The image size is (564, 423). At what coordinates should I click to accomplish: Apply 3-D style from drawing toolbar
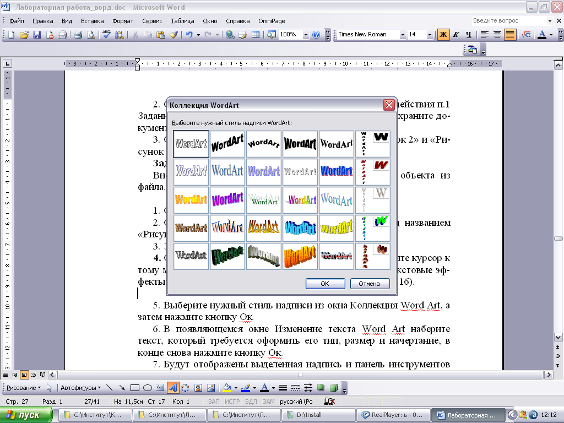(x=334, y=388)
